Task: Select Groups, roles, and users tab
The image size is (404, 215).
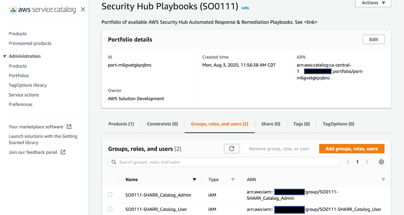Action: 219,124
